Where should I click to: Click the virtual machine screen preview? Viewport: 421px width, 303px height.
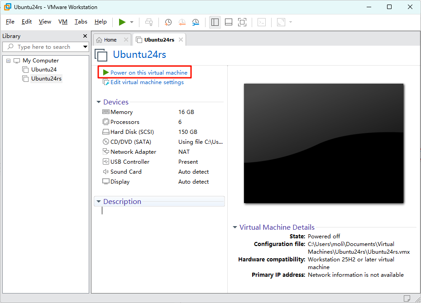tap(324, 143)
